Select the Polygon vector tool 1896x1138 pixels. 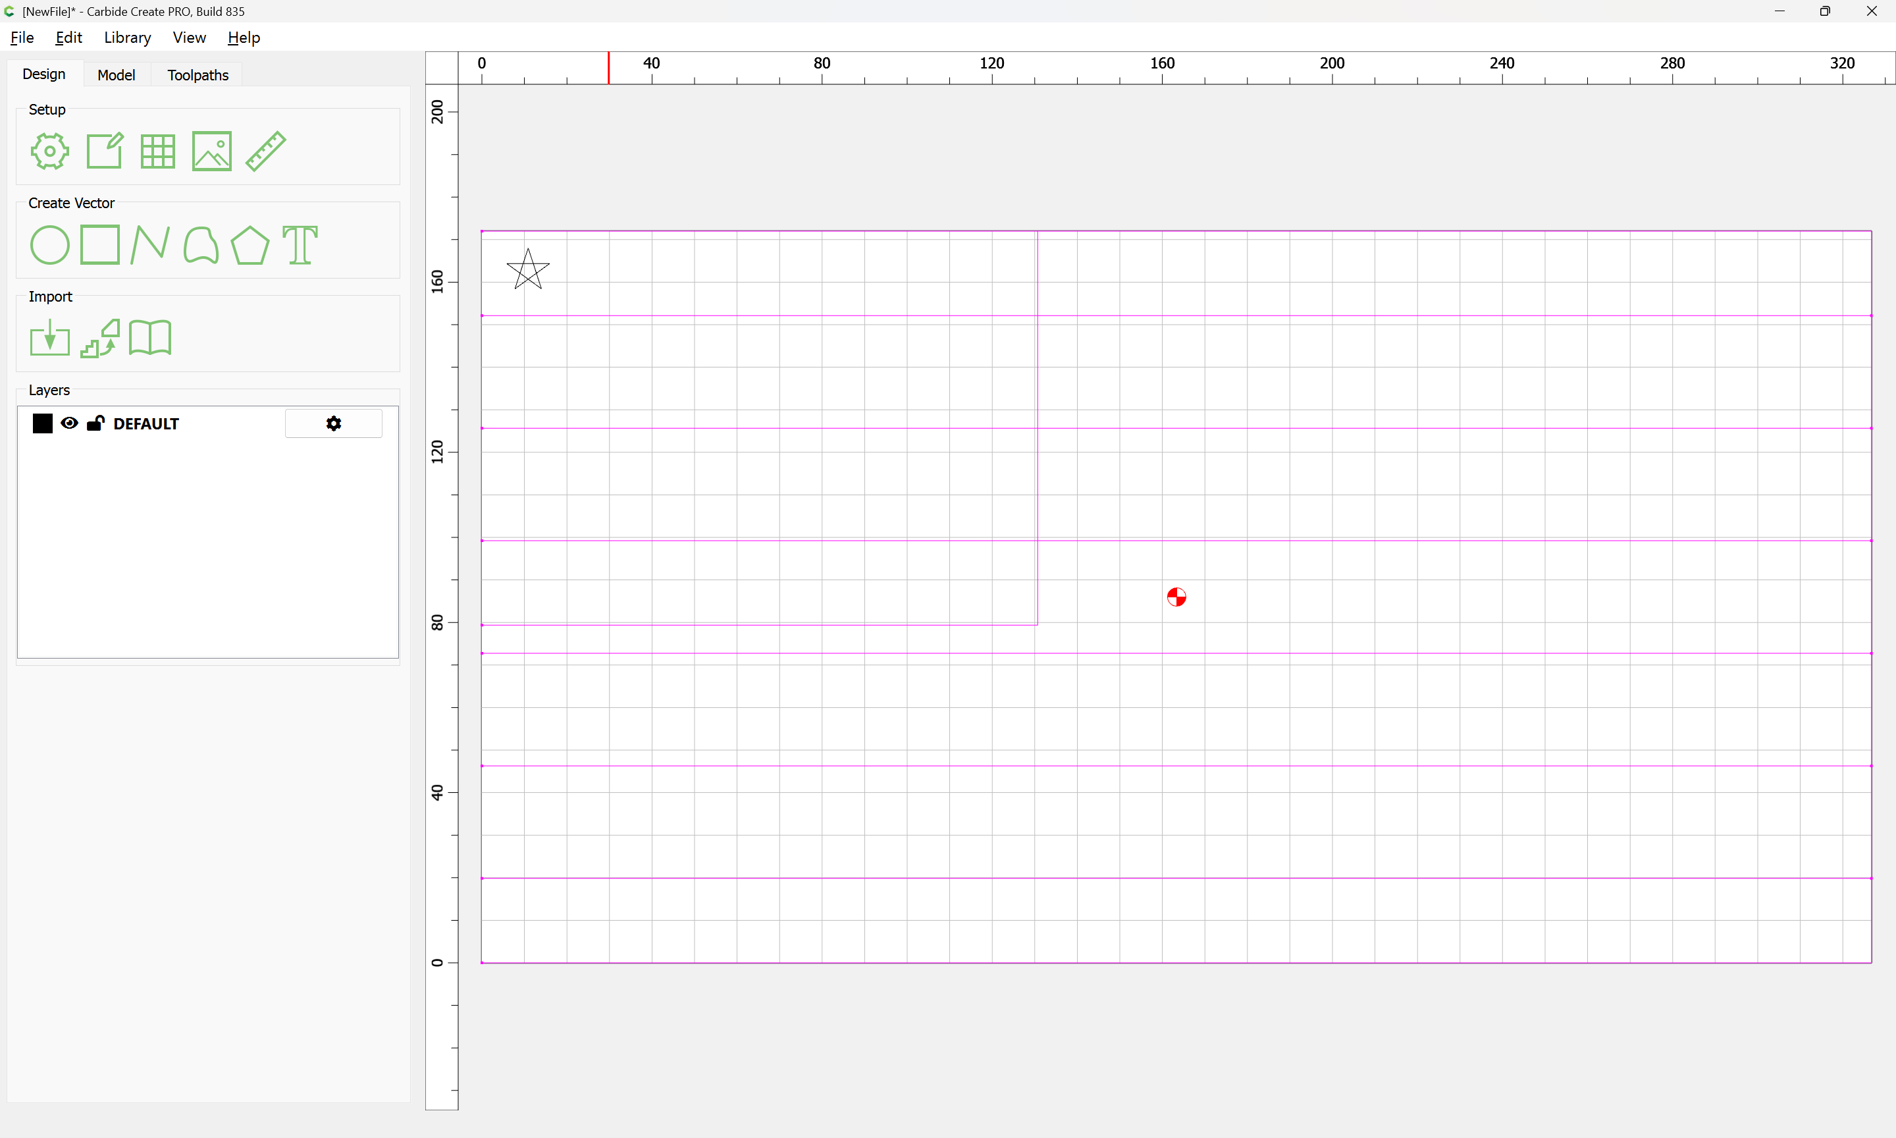pyautogui.click(x=250, y=244)
